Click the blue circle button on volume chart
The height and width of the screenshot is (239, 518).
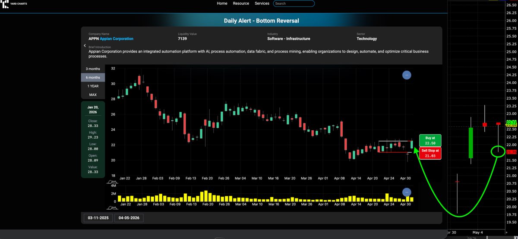point(406,192)
